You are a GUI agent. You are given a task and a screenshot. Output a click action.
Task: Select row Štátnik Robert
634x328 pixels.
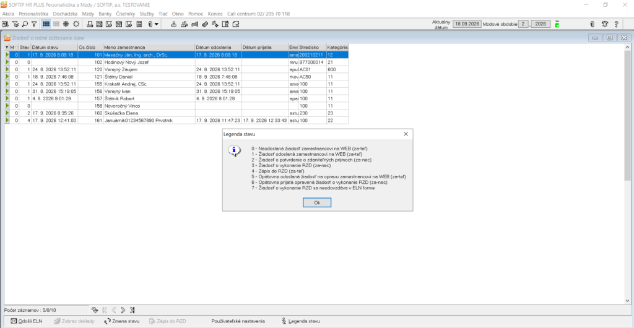click(176, 98)
